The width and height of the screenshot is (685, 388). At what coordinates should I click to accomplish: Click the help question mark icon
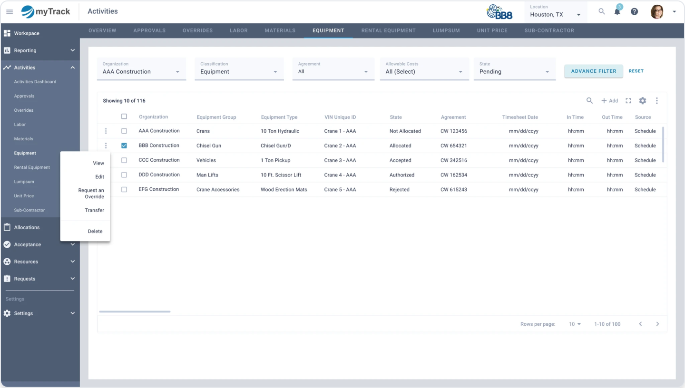coord(634,11)
